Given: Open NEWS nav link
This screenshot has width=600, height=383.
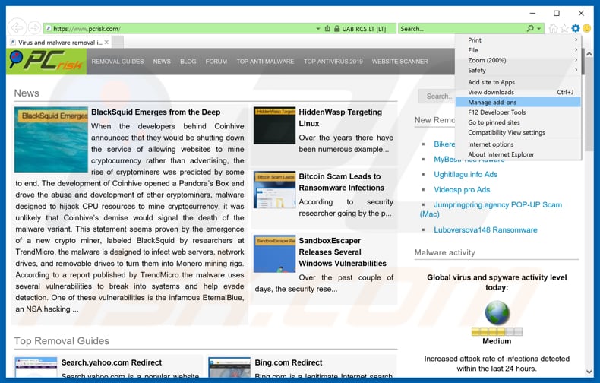Looking at the screenshot, I should (162, 62).
